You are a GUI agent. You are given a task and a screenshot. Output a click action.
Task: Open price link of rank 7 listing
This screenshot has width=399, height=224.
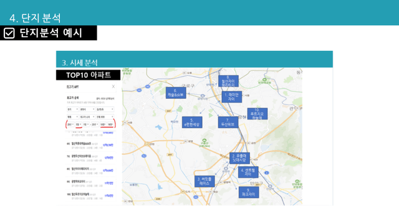[108, 157]
